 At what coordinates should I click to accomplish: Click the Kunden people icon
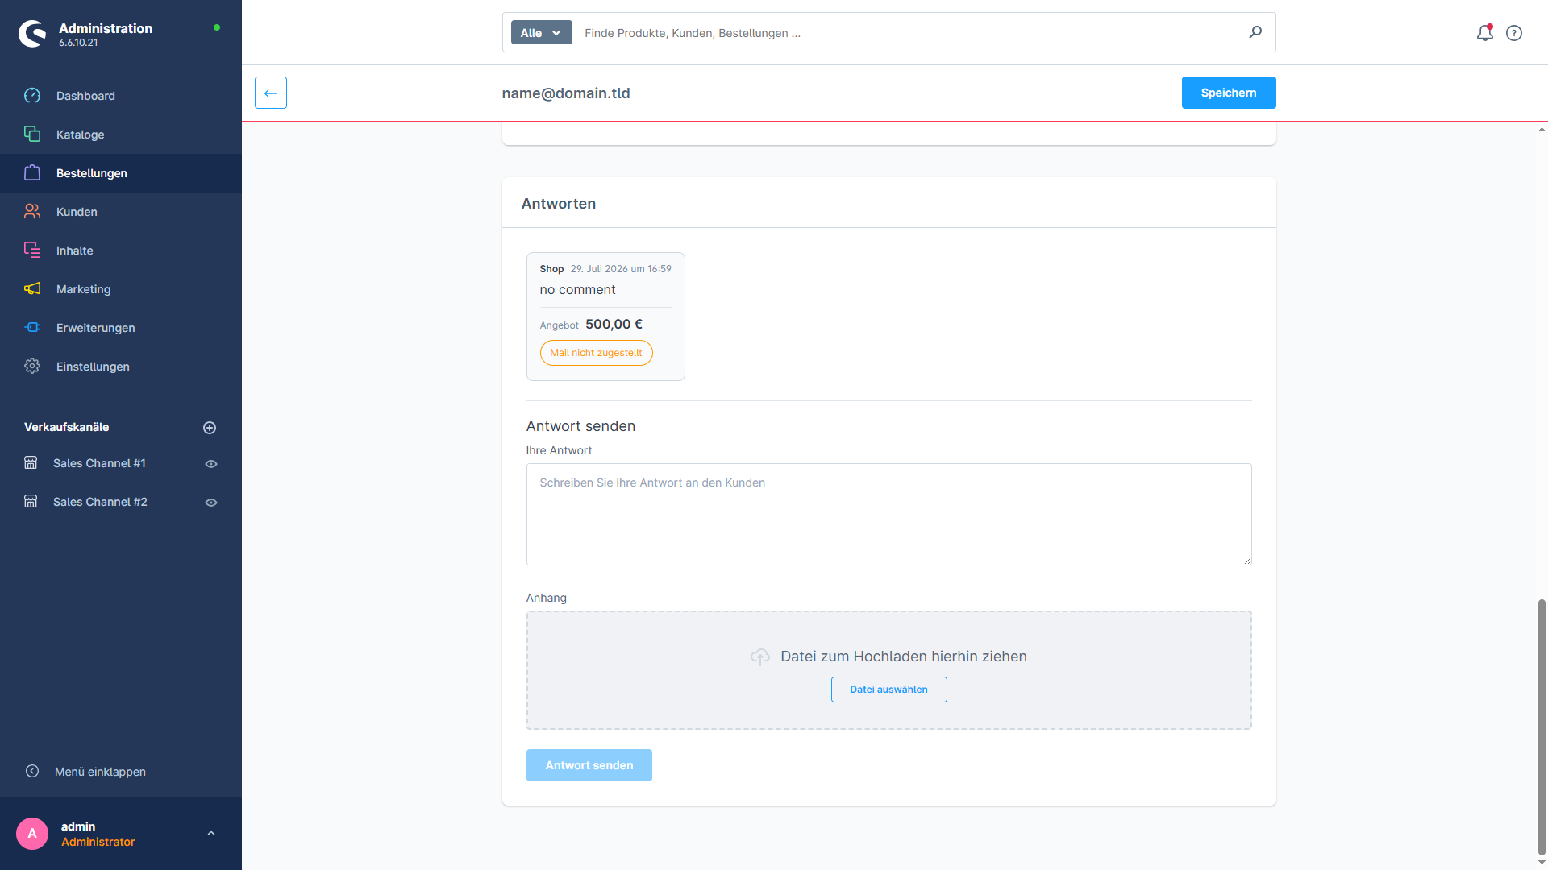tap(32, 212)
